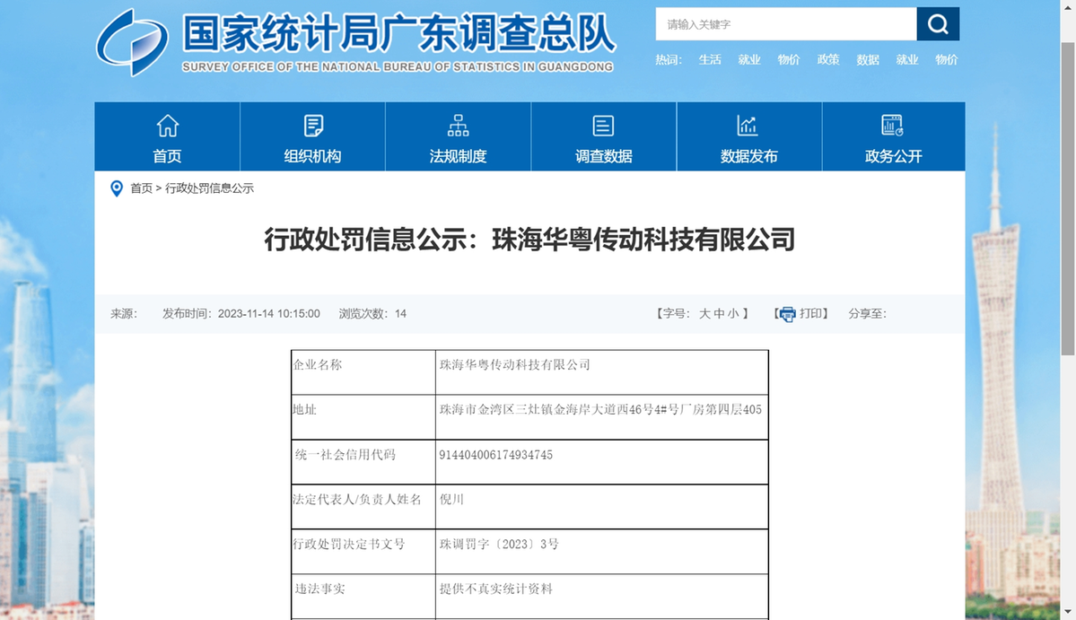Click the 生活 hot keyword link
1076x620 pixels.
pyautogui.click(x=710, y=60)
